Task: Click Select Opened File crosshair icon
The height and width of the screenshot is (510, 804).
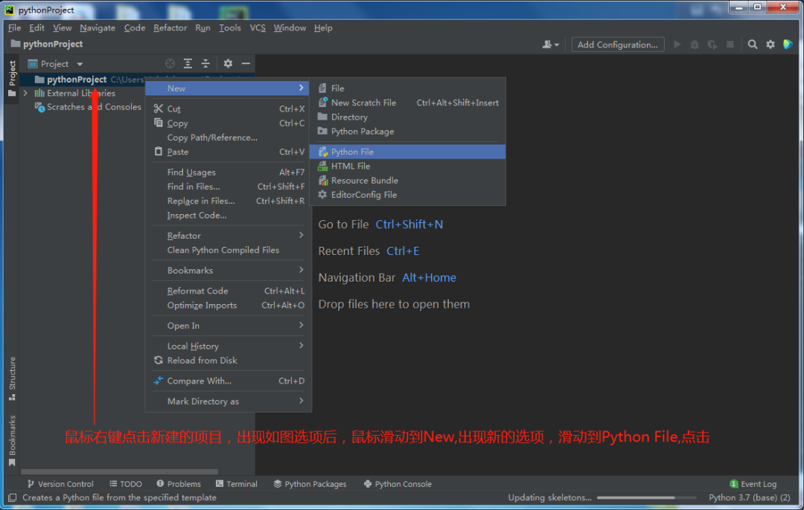Action: tap(170, 63)
